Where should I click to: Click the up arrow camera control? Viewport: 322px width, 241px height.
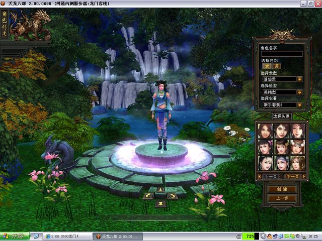pos(160,190)
